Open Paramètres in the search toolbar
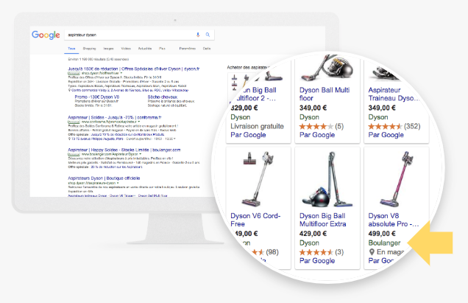 click(x=187, y=49)
